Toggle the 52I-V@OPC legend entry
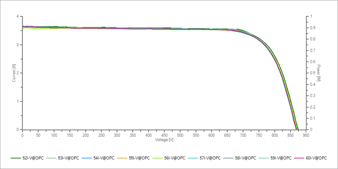This screenshot has width=338, height=169. pyautogui.click(x=27, y=158)
